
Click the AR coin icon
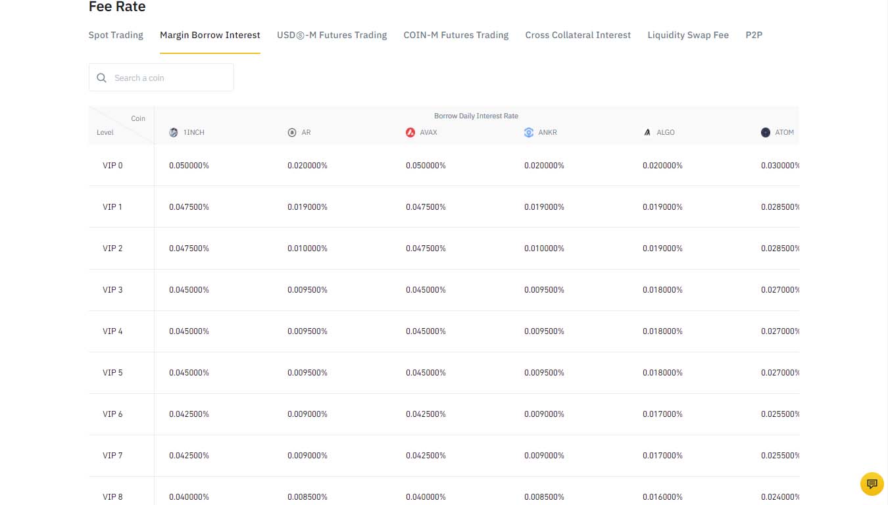[x=292, y=132]
